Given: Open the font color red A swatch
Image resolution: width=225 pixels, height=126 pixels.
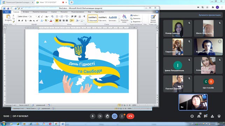Looking at the screenshot, I should (51, 21).
